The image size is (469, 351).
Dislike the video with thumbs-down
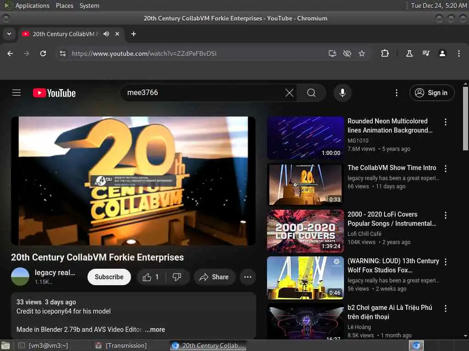click(x=177, y=277)
